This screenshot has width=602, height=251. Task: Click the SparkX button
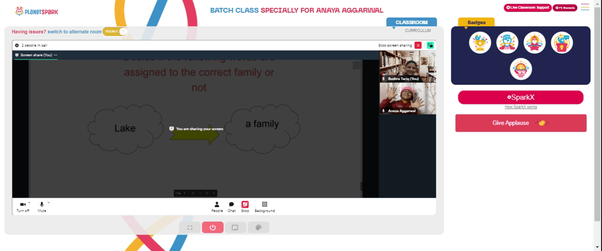click(521, 98)
